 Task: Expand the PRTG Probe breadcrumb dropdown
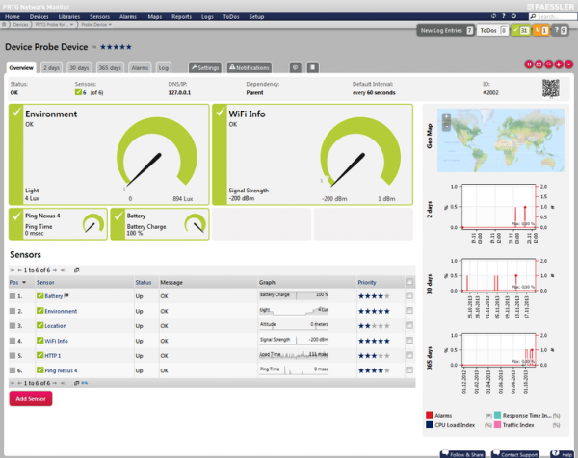pyautogui.click(x=71, y=25)
